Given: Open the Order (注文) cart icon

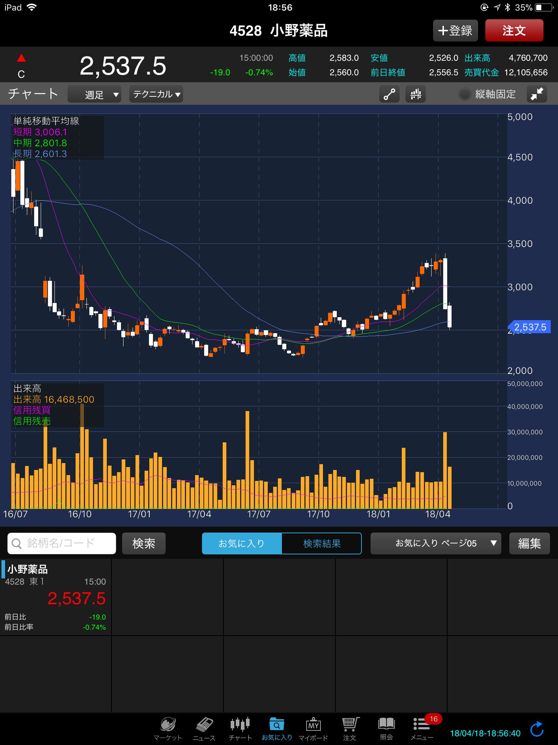Looking at the screenshot, I should click(350, 729).
